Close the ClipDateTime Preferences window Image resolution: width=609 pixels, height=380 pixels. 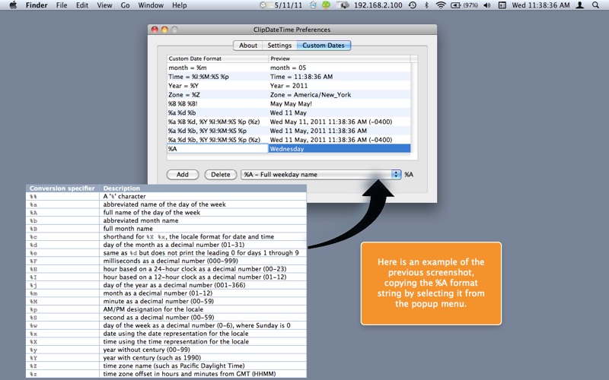coord(155,30)
